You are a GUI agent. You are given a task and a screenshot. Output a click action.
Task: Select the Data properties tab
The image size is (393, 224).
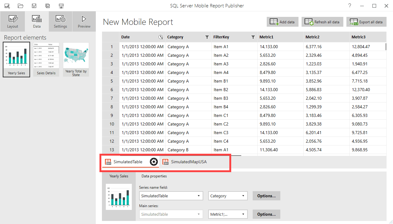[154, 176]
